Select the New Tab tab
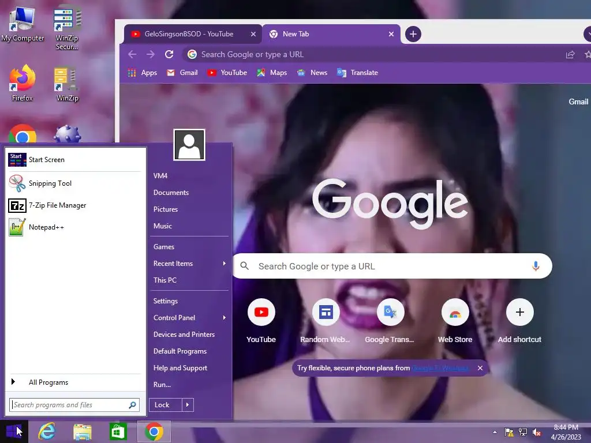This screenshot has width=591, height=443. pos(331,34)
